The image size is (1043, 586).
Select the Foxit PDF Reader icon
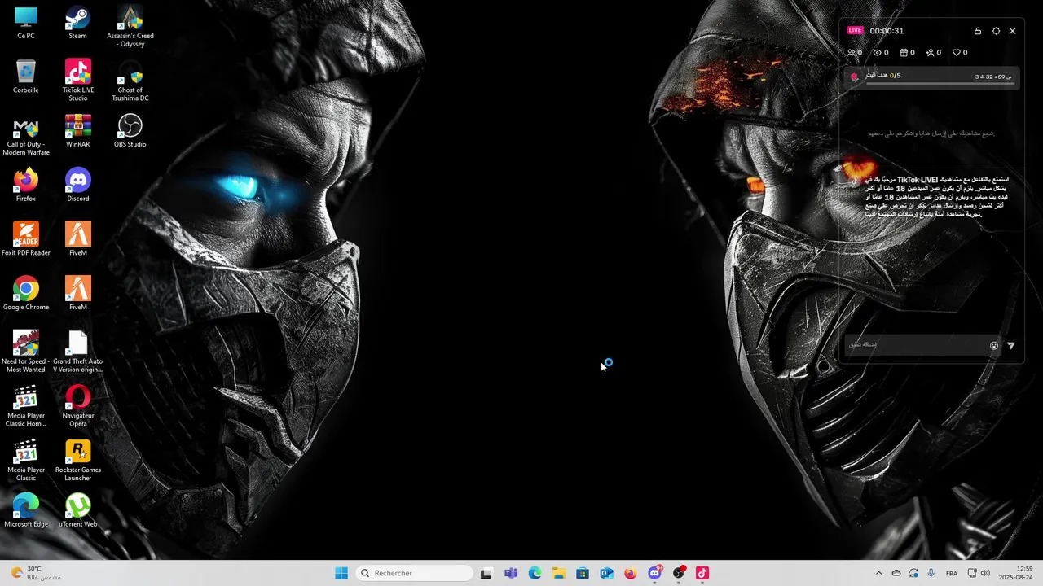click(x=26, y=239)
